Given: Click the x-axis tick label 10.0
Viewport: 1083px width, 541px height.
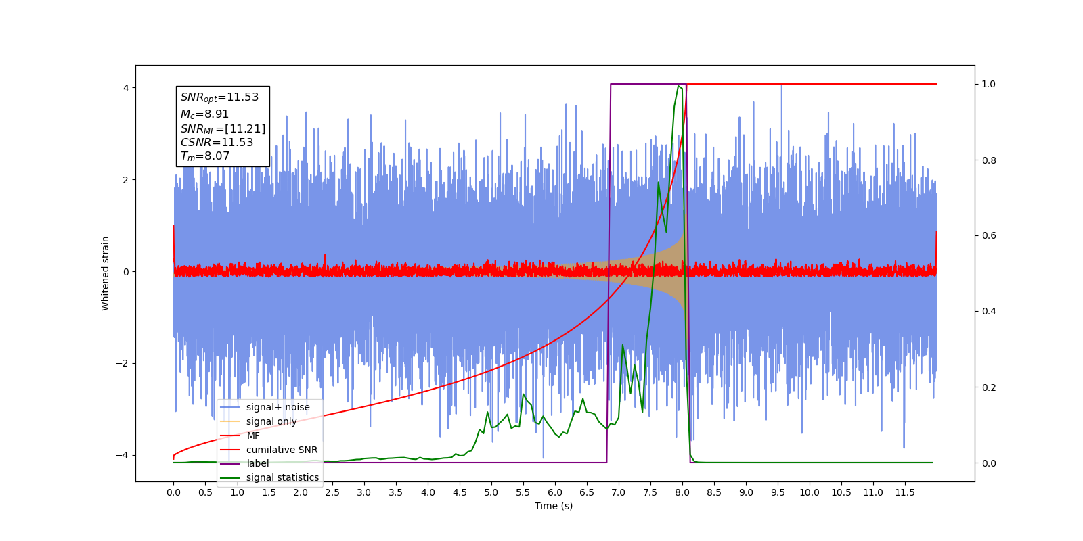Looking at the screenshot, I should point(810,492).
